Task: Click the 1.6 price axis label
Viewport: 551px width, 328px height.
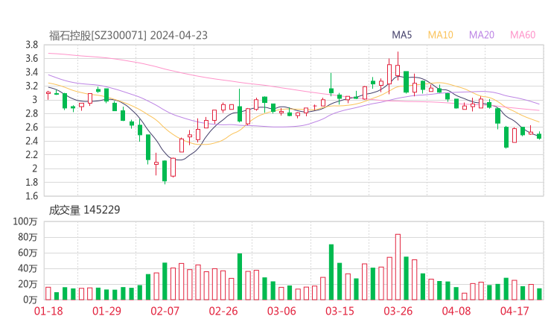Action: [31, 196]
